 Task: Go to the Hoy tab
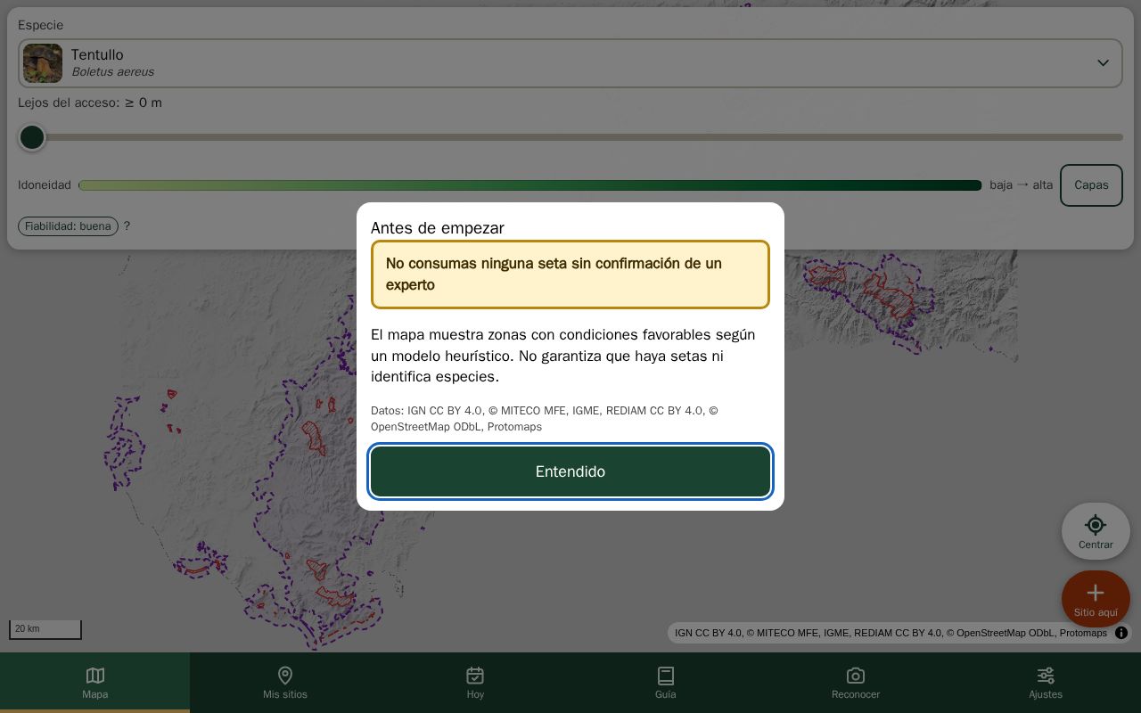pos(475,683)
